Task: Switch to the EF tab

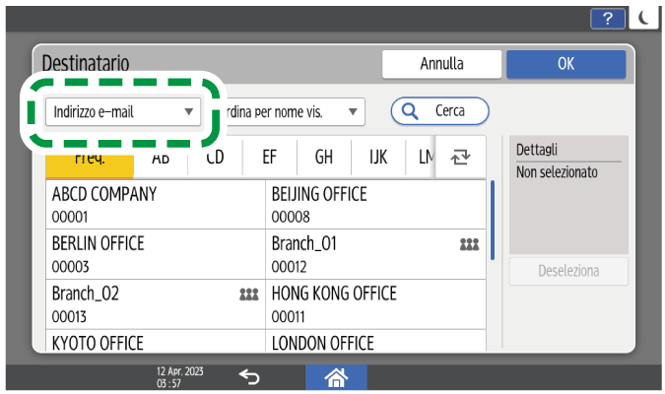Action: 269,157
